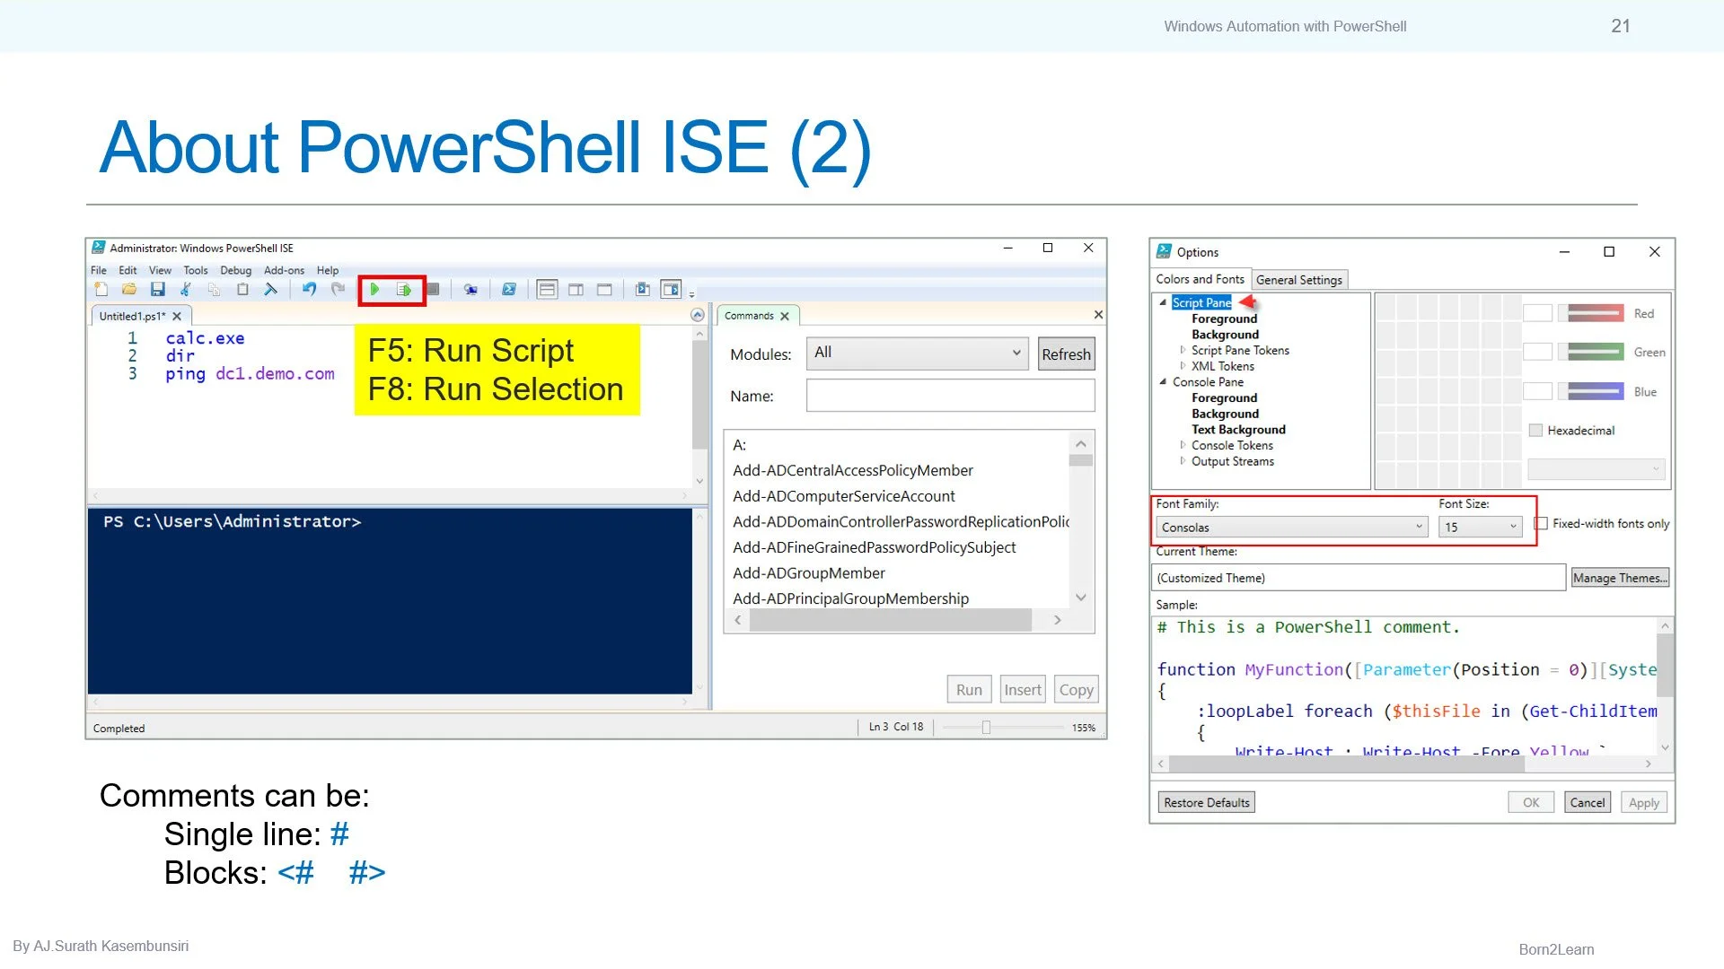
Task: Toggle the command add-on pane toolbar icon
Action: click(x=671, y=289)
